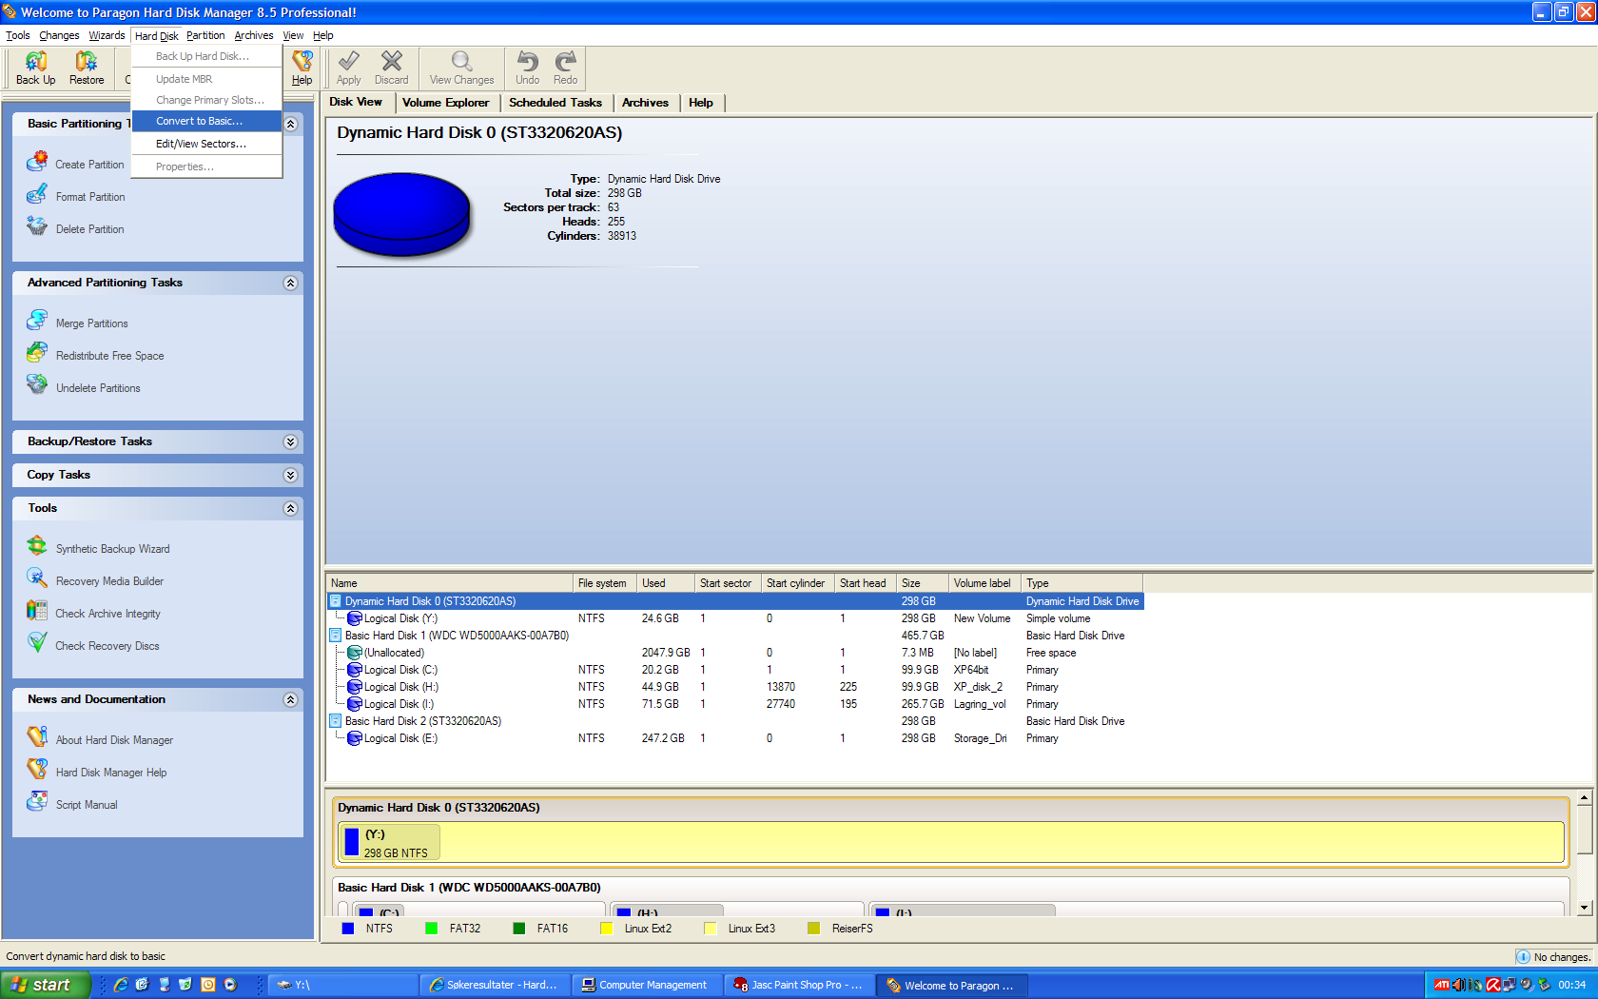Click the Back Up toolbar icon
The image size is (1598, 999).
(x=36, y=62)
